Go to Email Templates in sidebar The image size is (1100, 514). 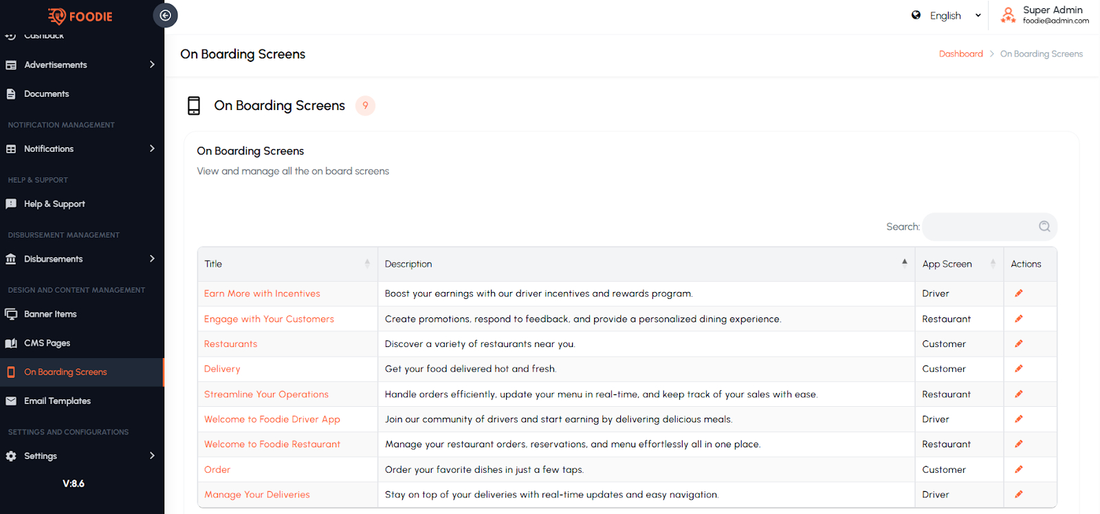point(57,401)
